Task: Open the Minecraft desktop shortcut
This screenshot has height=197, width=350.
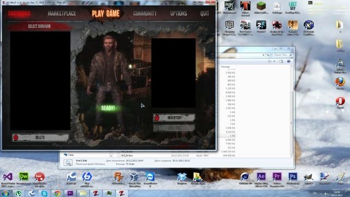Action: [261, 8]
